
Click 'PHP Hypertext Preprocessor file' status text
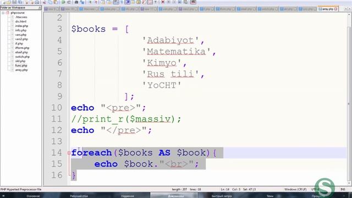click(x=21, y=189)
